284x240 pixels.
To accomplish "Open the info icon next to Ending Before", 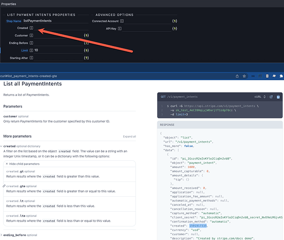I will tap(32, 43).
